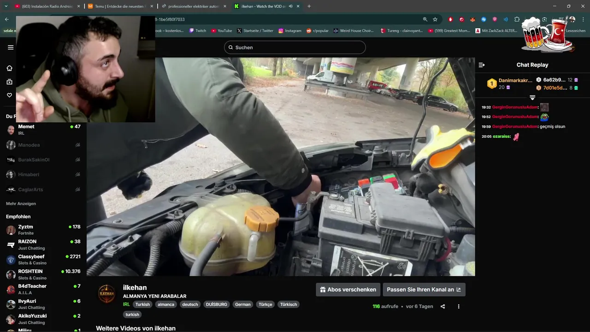Image resolution: width=590 pixels, height=332 pixels.
Task: Select the IRL category link
Action: (126, 304)
